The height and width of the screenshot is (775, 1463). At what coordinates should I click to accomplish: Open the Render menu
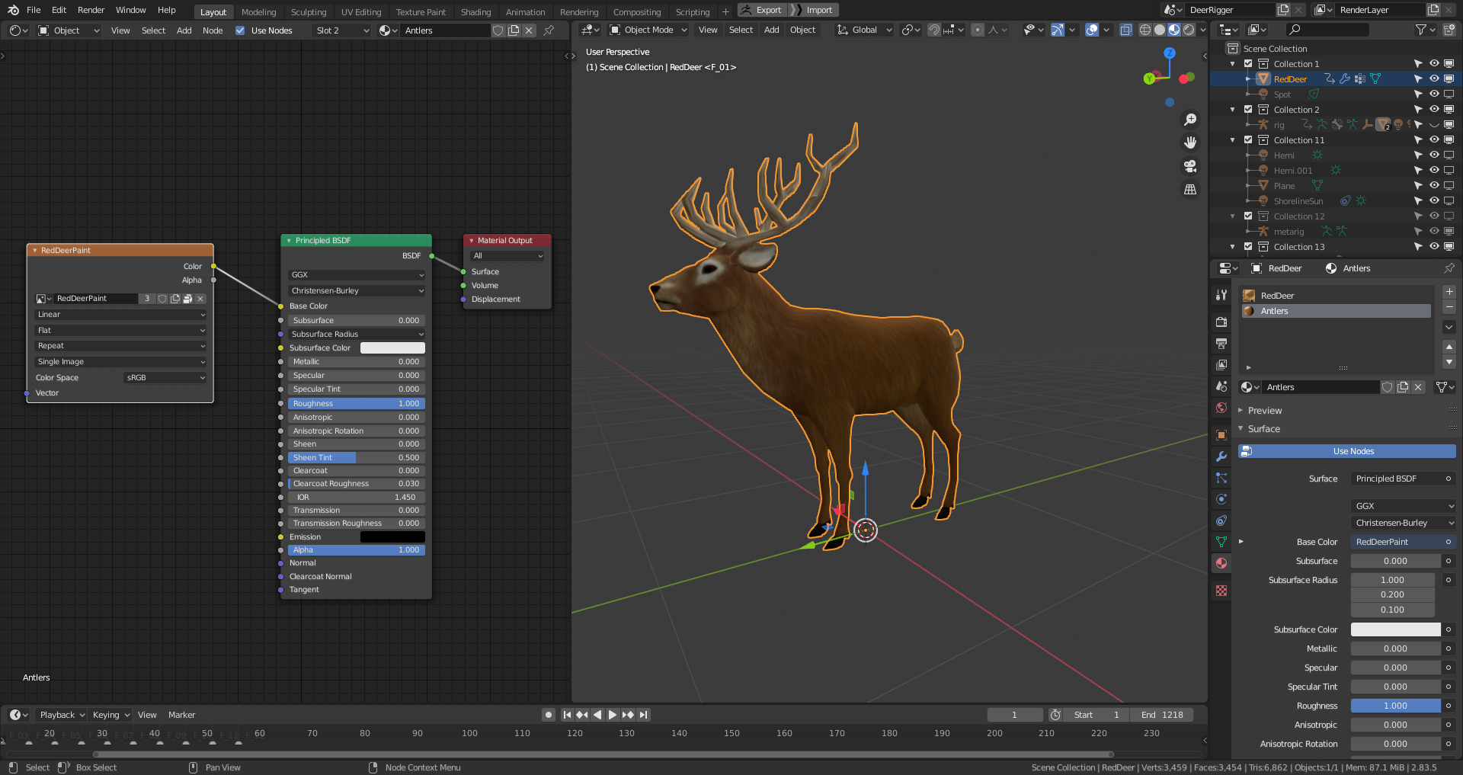pos(91,10)
